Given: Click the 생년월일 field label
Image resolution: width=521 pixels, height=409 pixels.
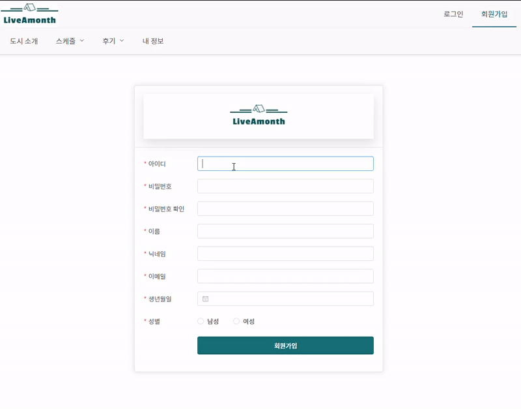Looking at the screenshot, I should coord(160,299).
